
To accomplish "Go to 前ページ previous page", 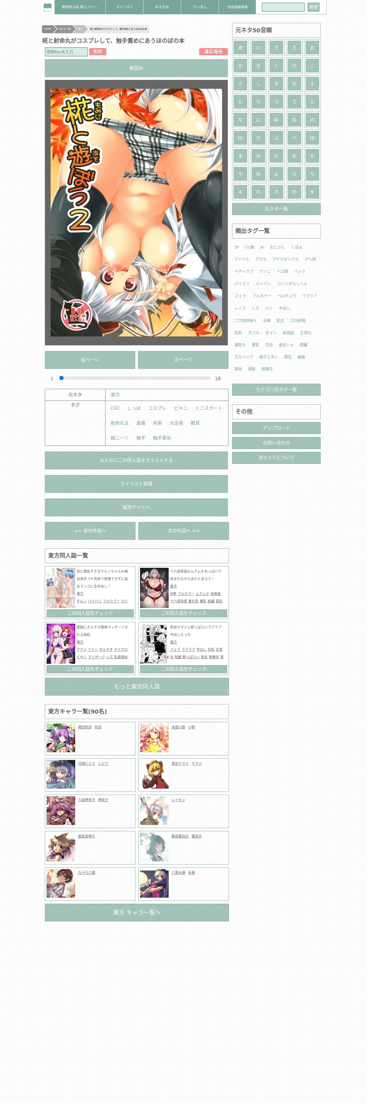I will point(90,360).
